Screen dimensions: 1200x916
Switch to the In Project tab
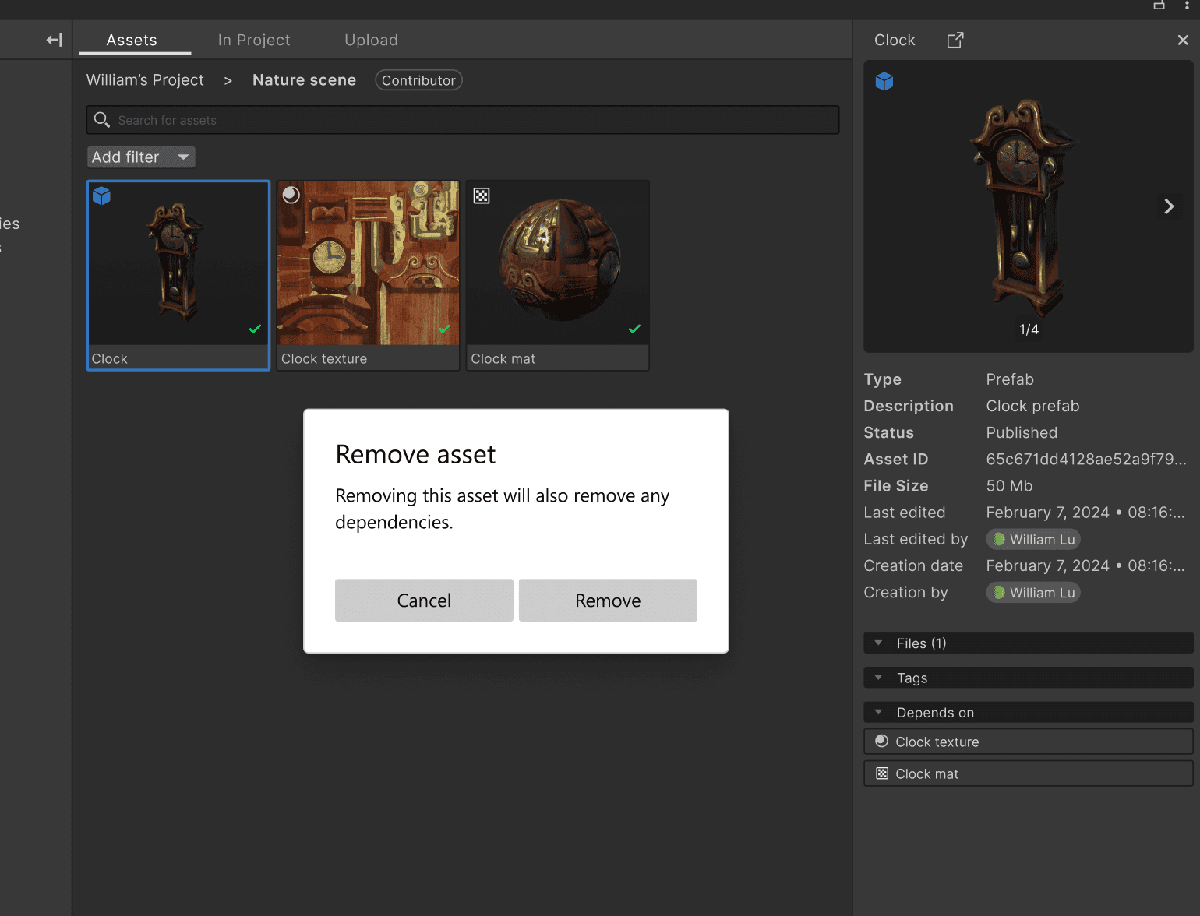[254, 40]
